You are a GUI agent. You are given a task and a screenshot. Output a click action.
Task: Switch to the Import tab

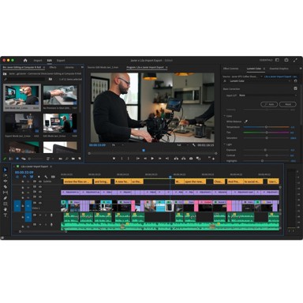(x=38, y=61)
